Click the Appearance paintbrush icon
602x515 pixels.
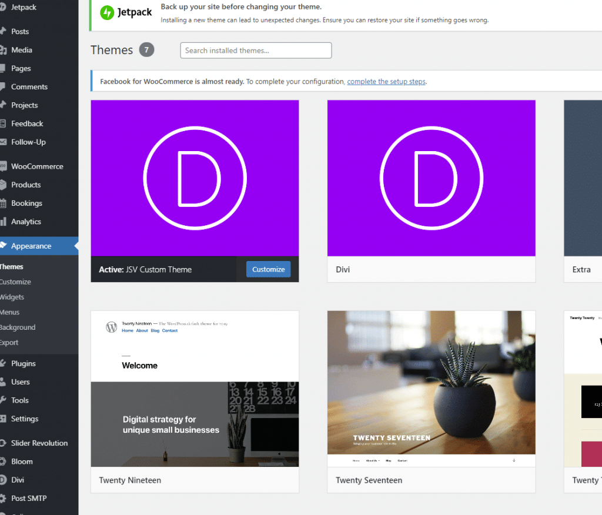(3, 245)
